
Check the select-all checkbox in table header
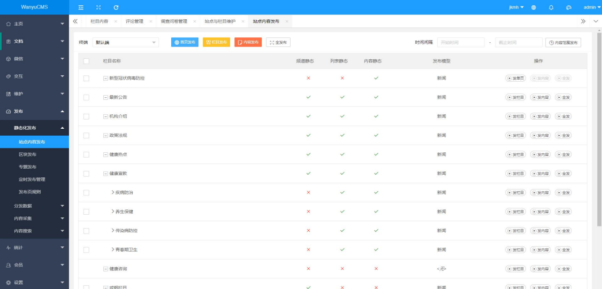click(x=86, y=61)
